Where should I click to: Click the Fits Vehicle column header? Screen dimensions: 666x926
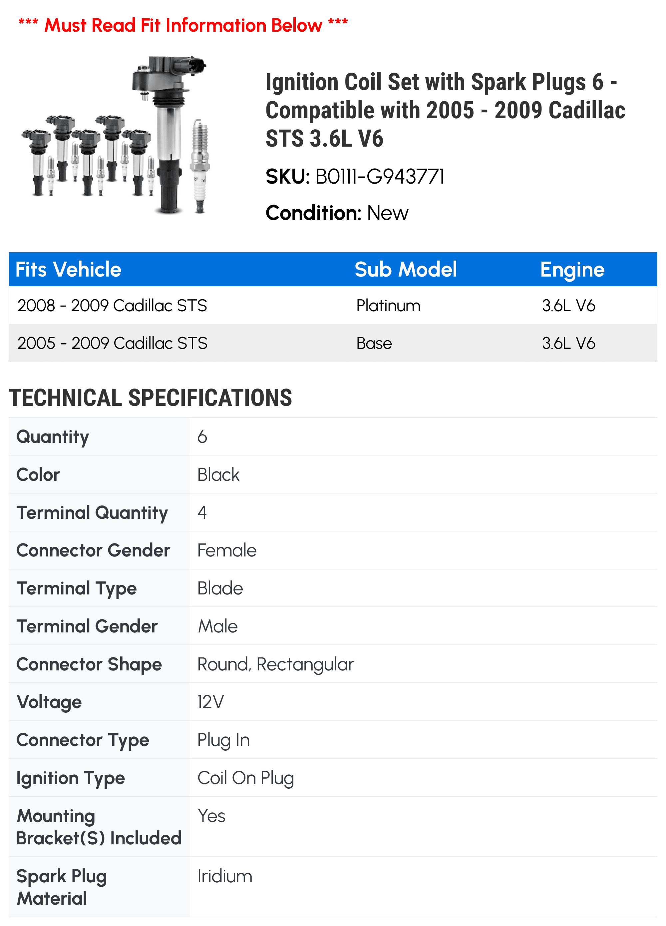(x=69, y=270)
